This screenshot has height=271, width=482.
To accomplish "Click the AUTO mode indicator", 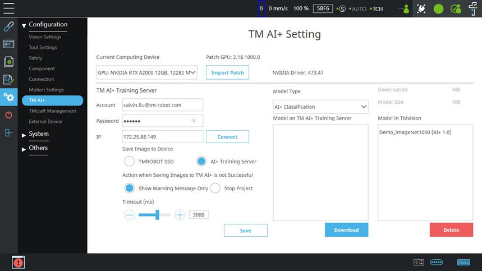I will point(357,9).
